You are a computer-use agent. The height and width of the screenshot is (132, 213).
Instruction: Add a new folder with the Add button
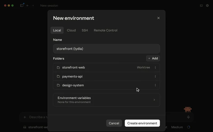tap(153, 58)
